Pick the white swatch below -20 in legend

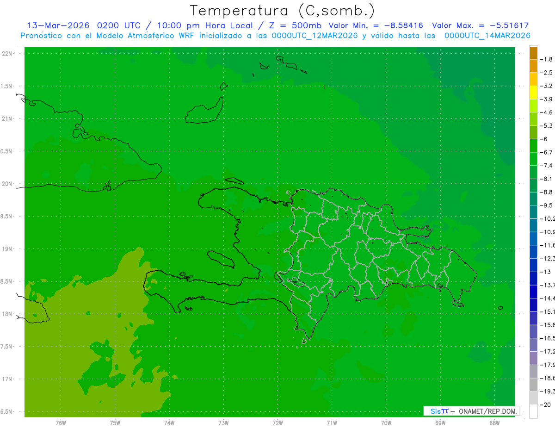[x=533, y=411]
